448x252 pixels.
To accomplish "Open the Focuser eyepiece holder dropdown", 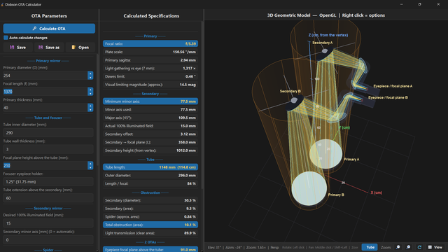I will 48,182.
